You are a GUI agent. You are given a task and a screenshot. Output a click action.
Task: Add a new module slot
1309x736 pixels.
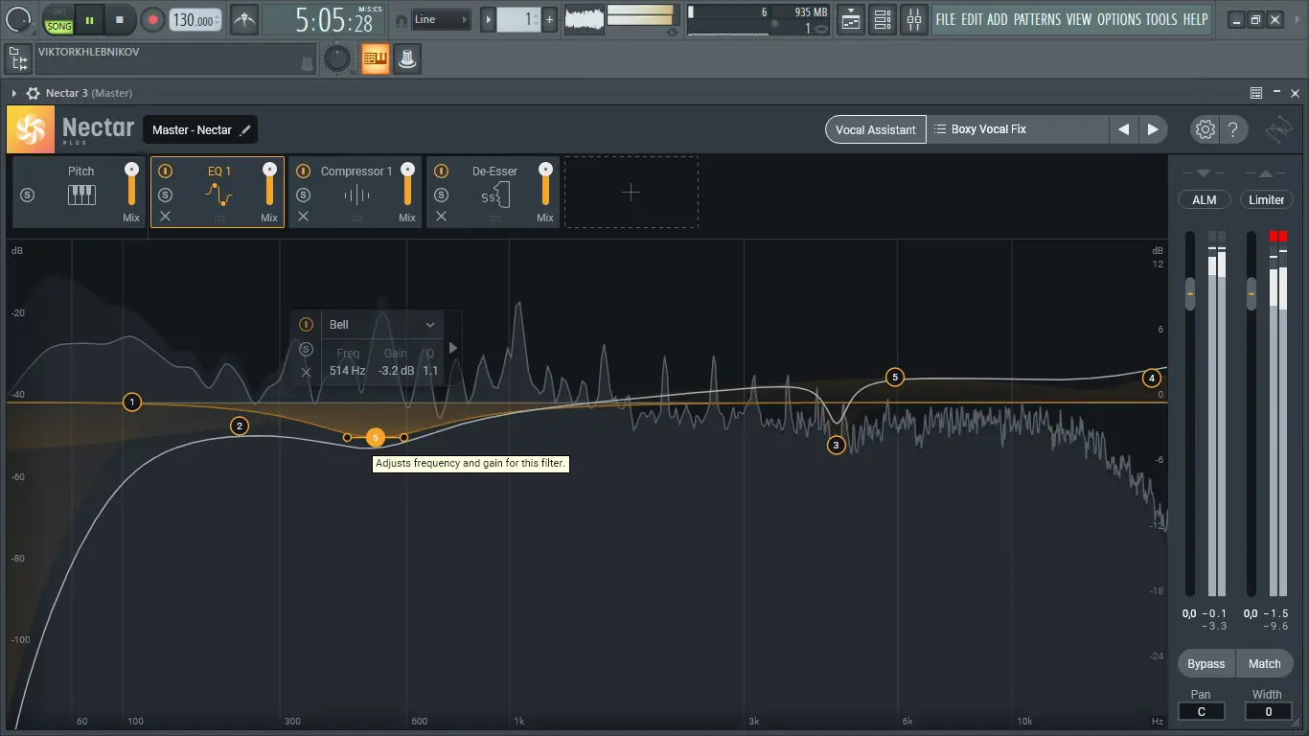632,193
